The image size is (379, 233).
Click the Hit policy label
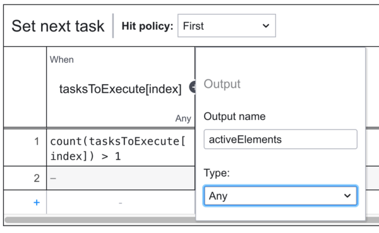tap(147, 26)
